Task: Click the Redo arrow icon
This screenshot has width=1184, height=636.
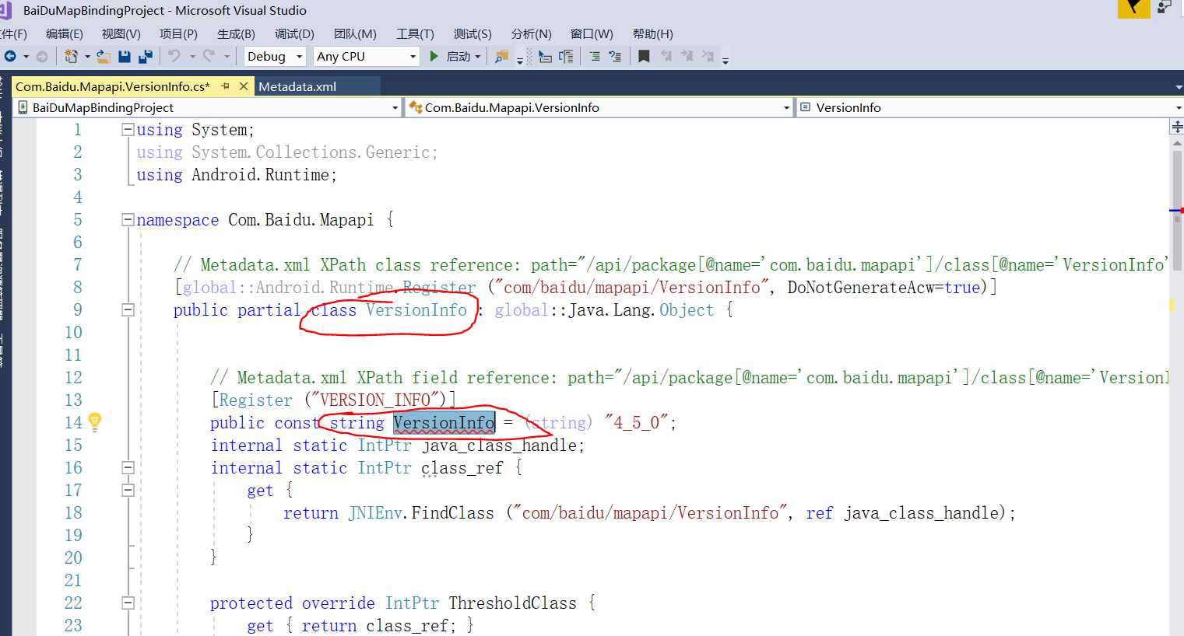Action: click(x=209, y=56)
